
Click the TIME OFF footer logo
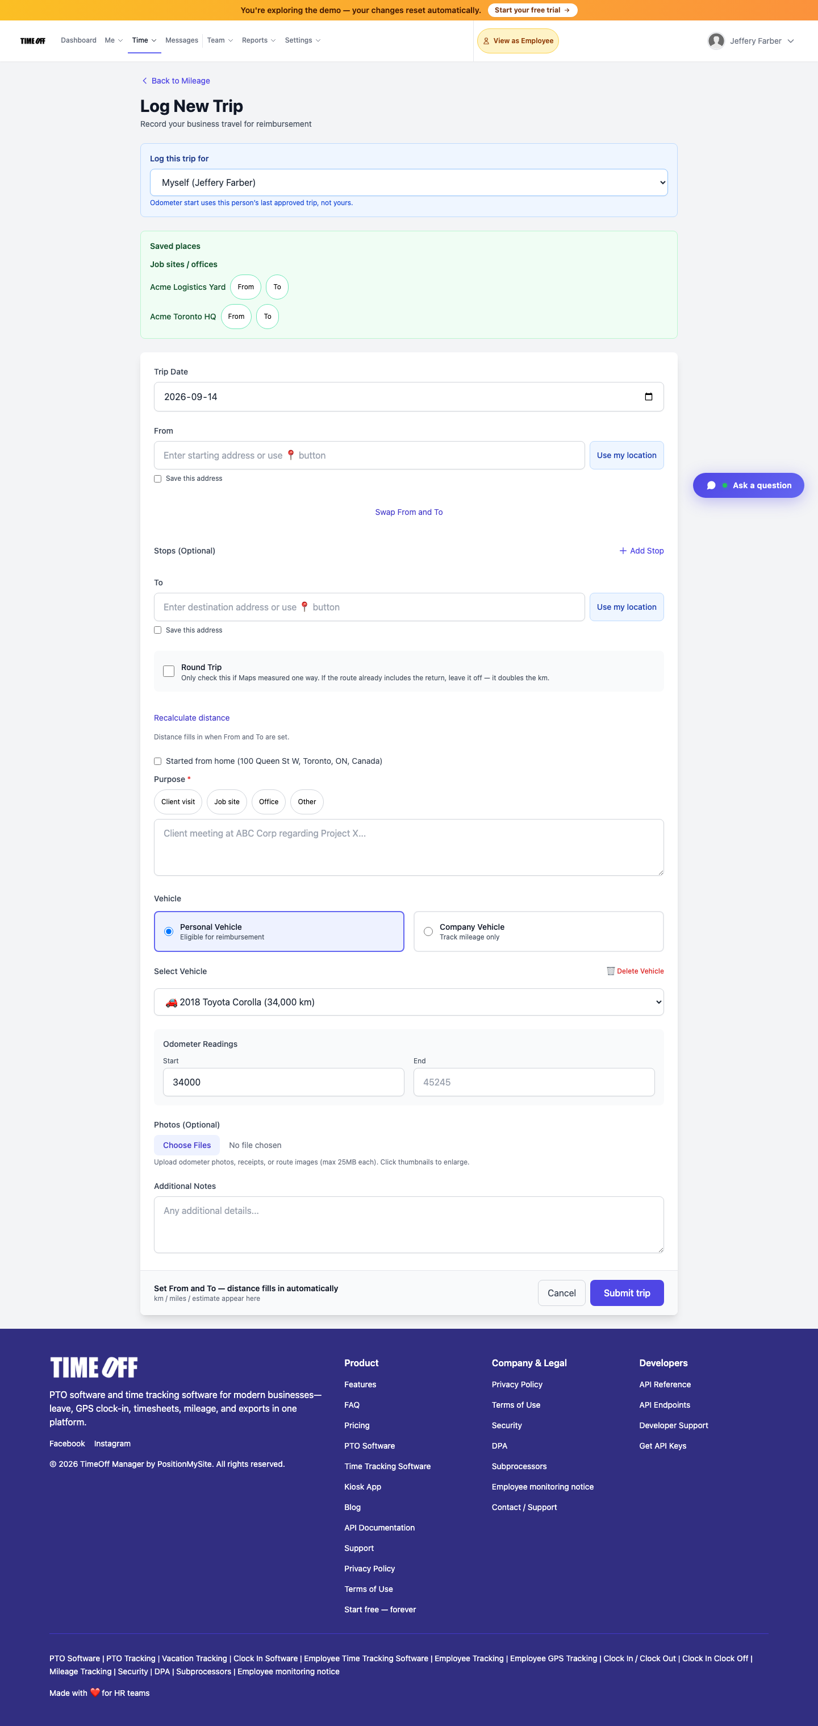tap(94, 1367)
